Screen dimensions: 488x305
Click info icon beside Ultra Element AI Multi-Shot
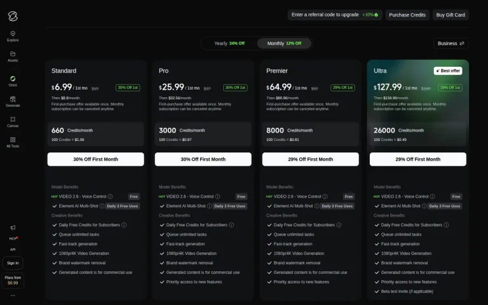(x=424, y=206)
